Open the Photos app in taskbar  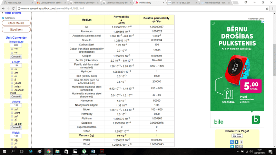tap(75, 151)
